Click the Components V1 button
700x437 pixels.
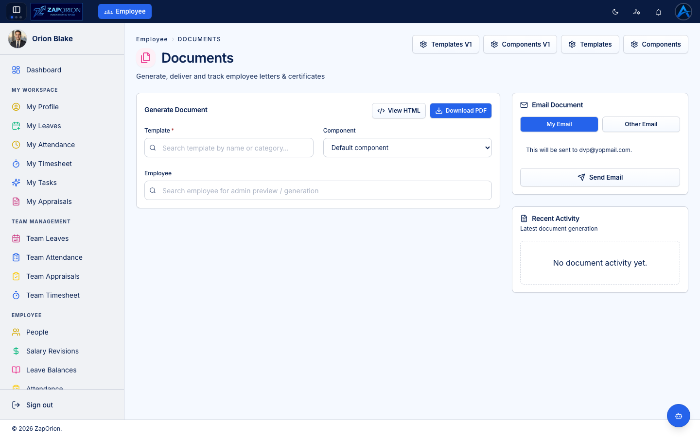click(x=520, y=44)
